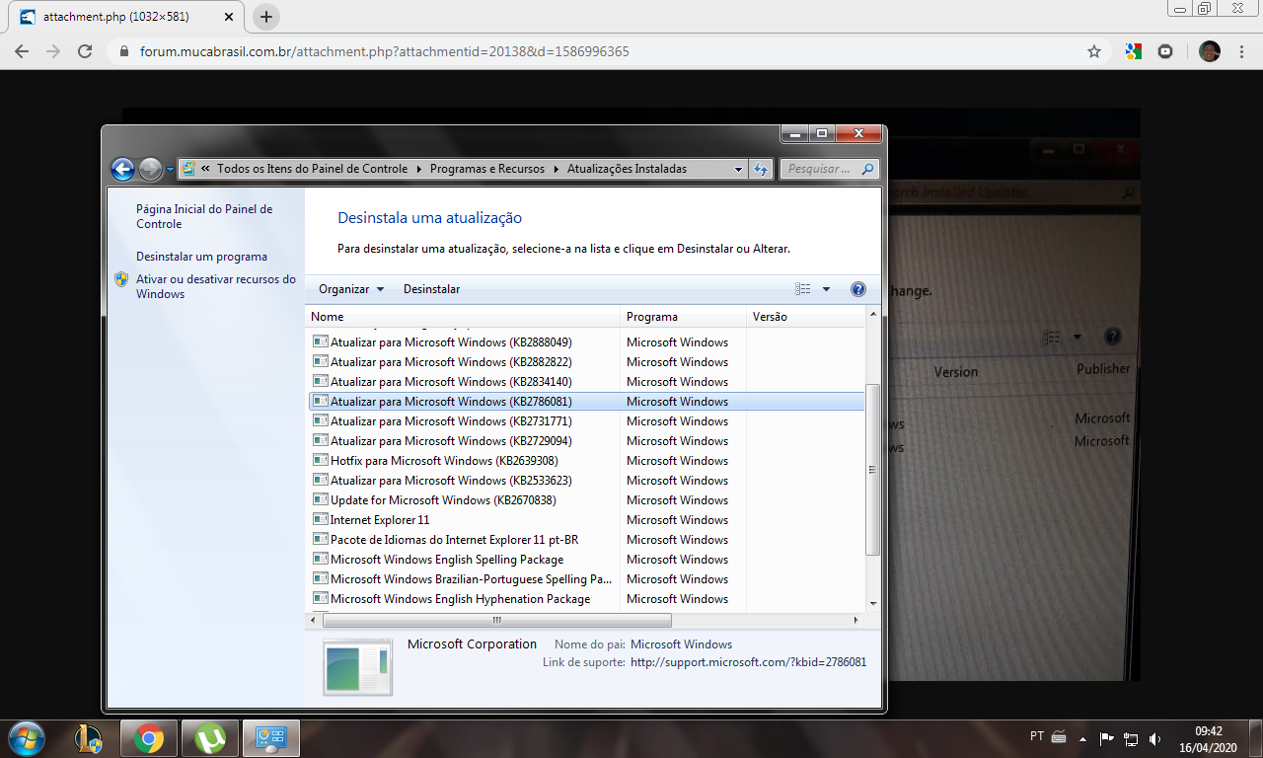Select the Internet Explorer 11 list entry

click(x=380, y=520)
